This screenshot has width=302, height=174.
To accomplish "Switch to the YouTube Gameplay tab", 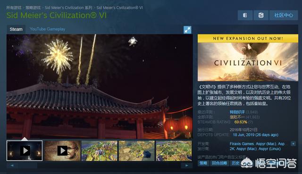I will click(47, 29).
